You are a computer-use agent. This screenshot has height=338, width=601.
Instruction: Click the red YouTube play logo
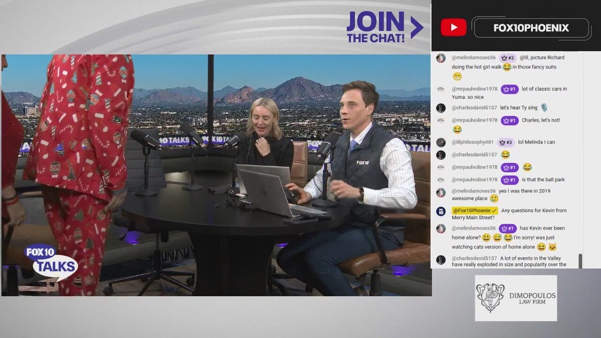[453, 27]
